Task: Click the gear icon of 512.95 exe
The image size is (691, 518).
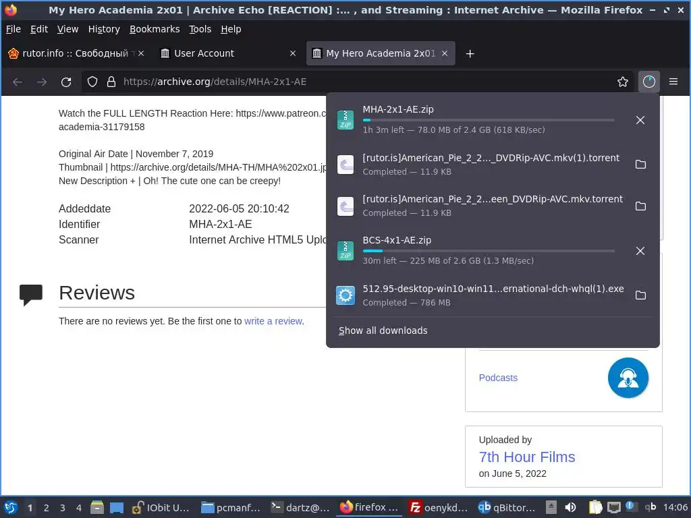Action: pyautogui.click(x=345, y=295)
